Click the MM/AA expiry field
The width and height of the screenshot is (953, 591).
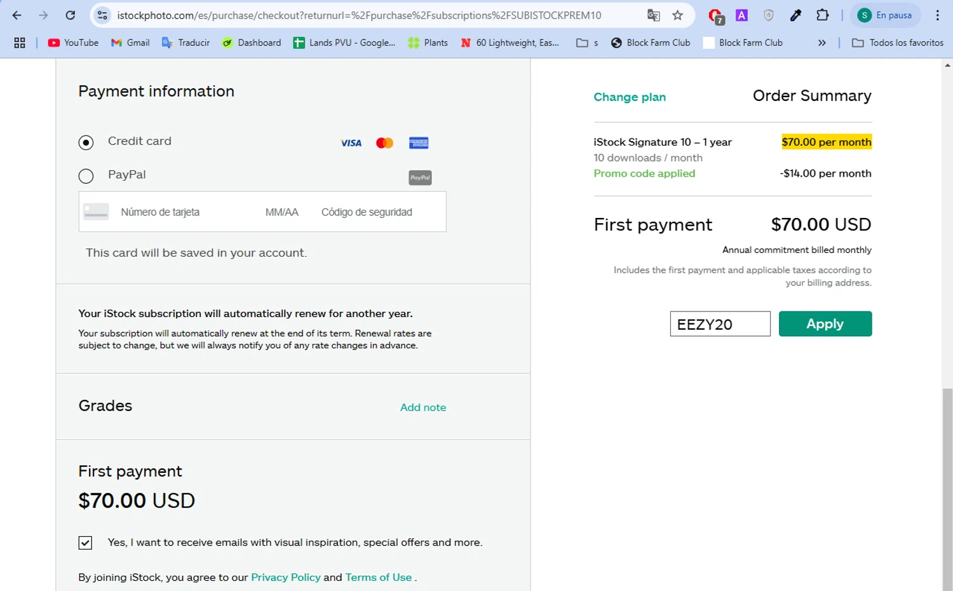point(282,212)
